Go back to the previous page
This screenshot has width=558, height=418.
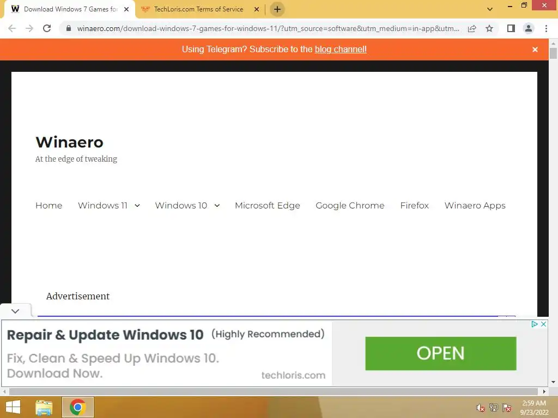(x=12, y=28)
